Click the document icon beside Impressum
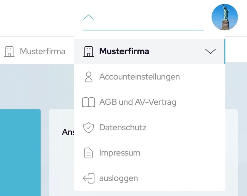Screen dimensions: 247x196 [88, 153]
